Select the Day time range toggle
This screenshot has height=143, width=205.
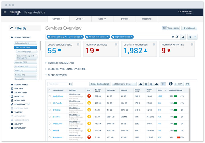[164, 28]
